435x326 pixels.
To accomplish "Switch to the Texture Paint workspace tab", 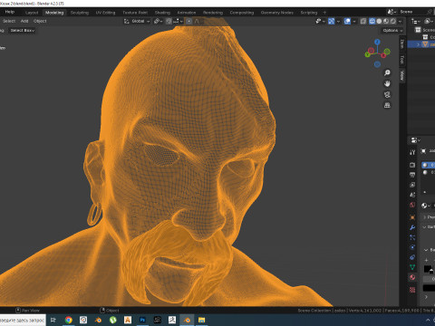I will click(135, 13).
